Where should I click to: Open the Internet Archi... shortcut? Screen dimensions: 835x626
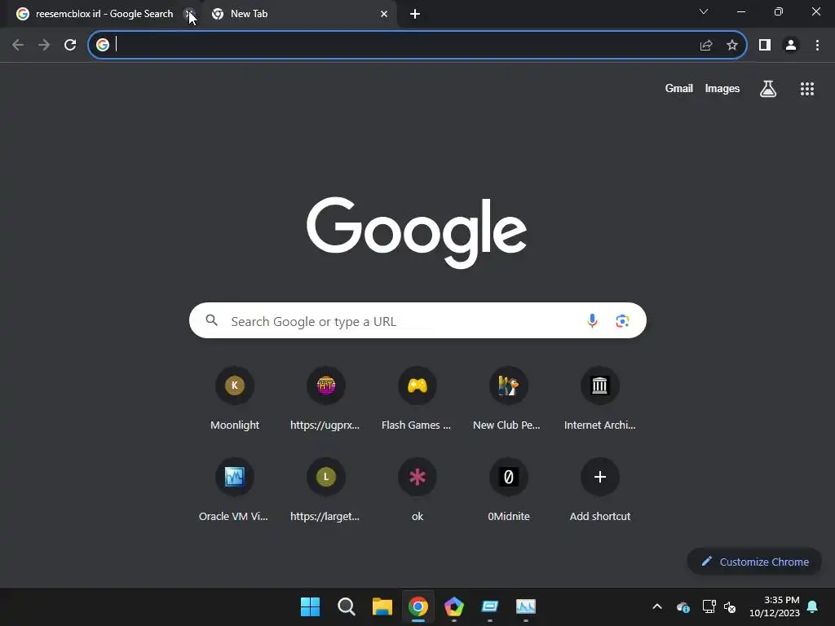click(x=599, y=399)
